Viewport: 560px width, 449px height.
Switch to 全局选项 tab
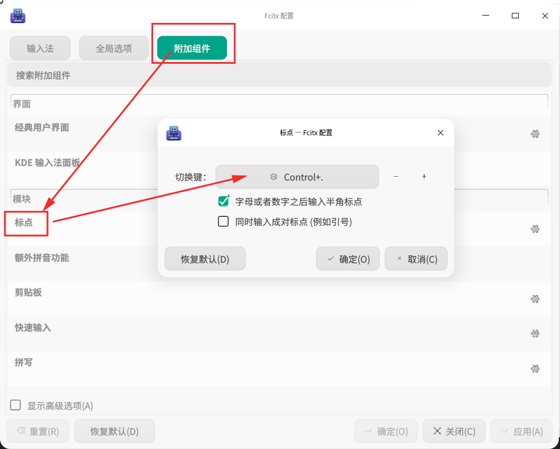point(113,48)
